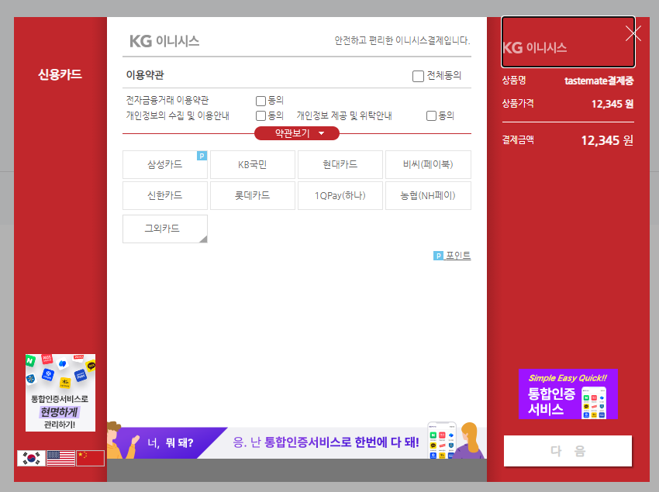Click the bottom 너, 뭐 돼? banner
The width and height of the screenshot is (659, 492).
(297, 441)
